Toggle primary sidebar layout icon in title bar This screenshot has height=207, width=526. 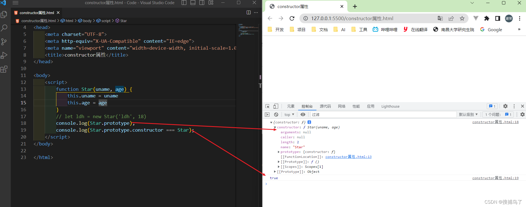pyautogui.click(x=184, y=3)
